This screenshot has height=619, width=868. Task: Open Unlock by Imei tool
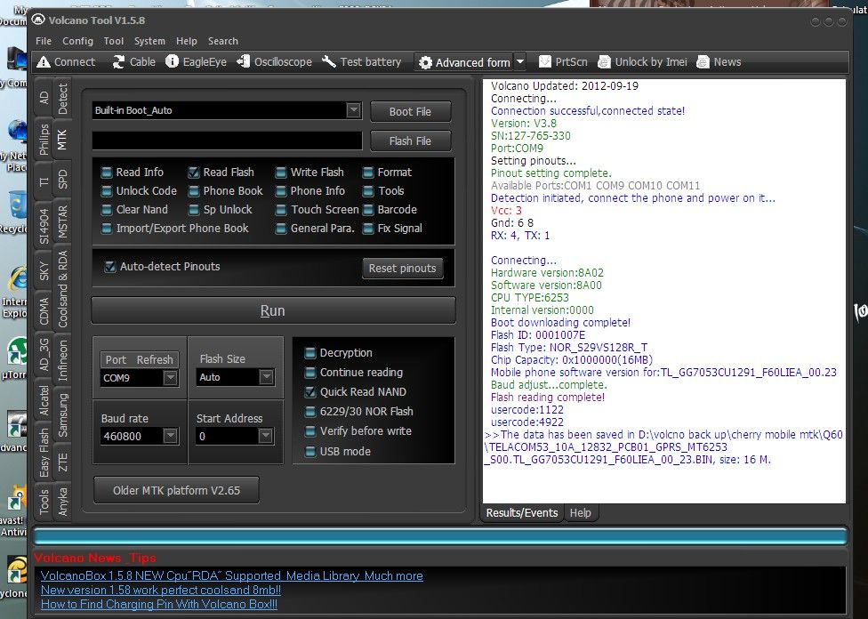[605, 62]
